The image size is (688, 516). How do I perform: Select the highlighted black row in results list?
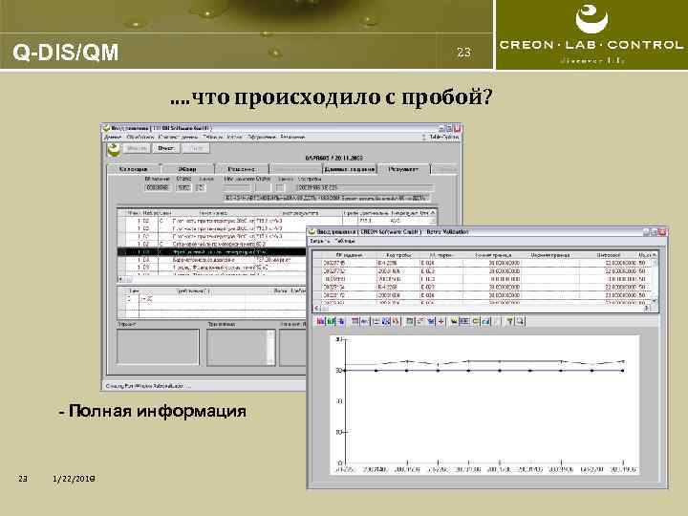(212, 252)
